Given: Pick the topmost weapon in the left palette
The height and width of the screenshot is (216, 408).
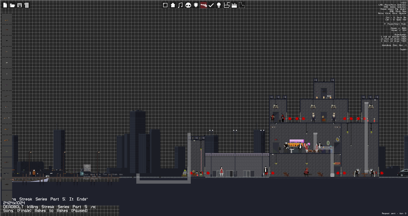Looking at the screenshot, I should [7, 19].
